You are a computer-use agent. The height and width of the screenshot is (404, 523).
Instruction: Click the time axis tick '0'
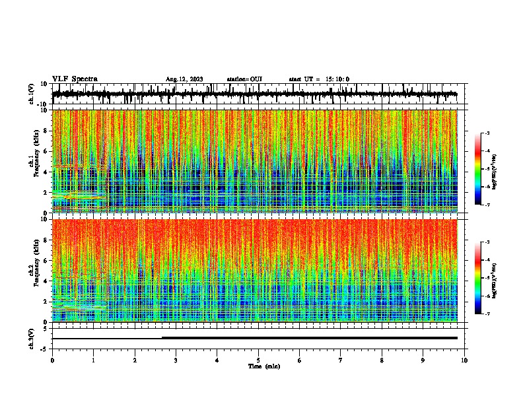[x=52, y=360]
